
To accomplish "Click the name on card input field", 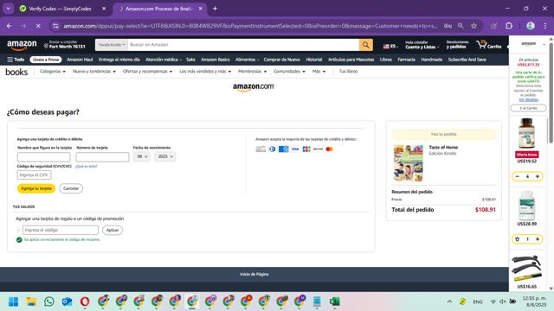I will coord(44,157).
